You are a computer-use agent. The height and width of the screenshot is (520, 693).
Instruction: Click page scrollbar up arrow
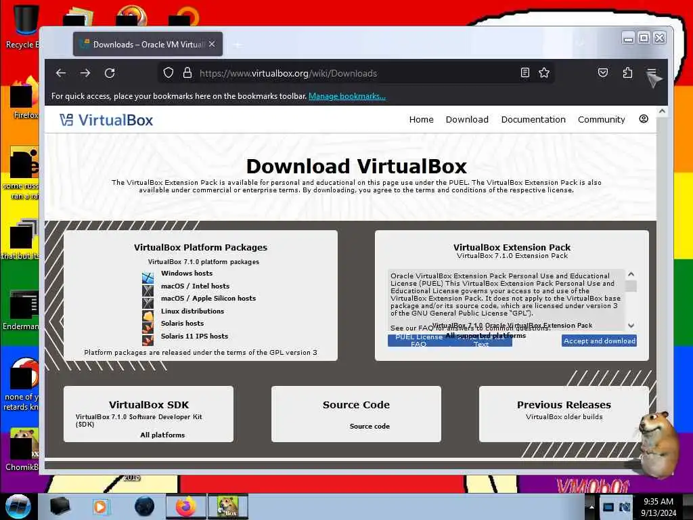(x=662, y=112)
